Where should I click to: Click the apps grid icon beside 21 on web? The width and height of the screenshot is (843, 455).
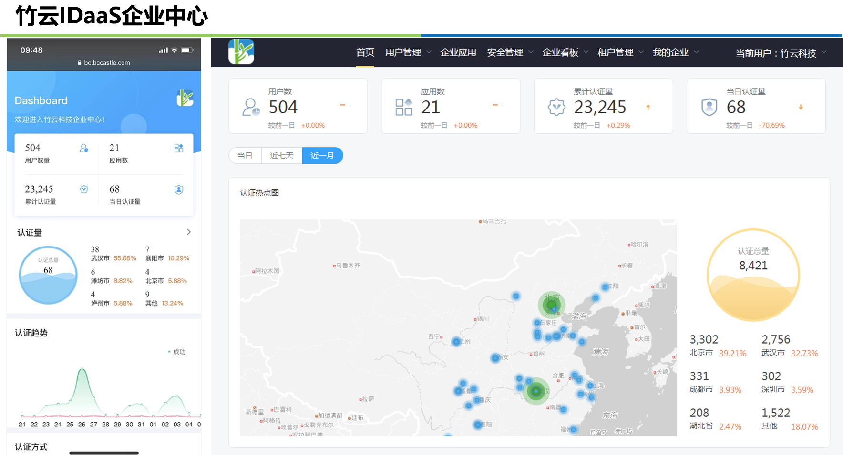(x=404, y=107)
